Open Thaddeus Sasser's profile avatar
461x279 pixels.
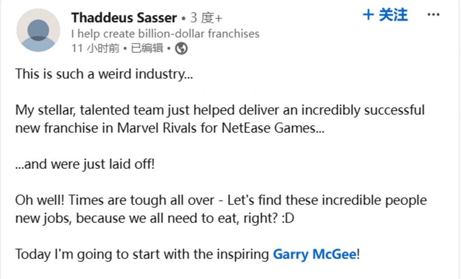pyautogui.click(x=38, y=30)
